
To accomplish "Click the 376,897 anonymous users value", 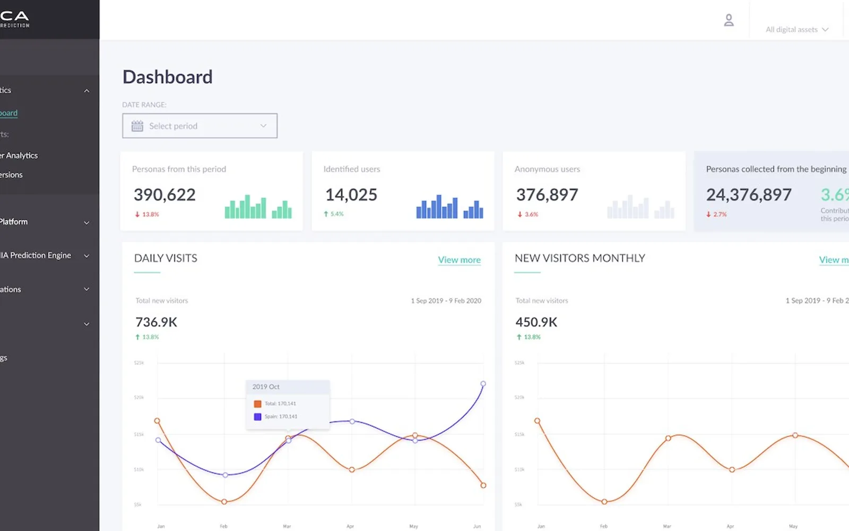I will pos(547,195).
